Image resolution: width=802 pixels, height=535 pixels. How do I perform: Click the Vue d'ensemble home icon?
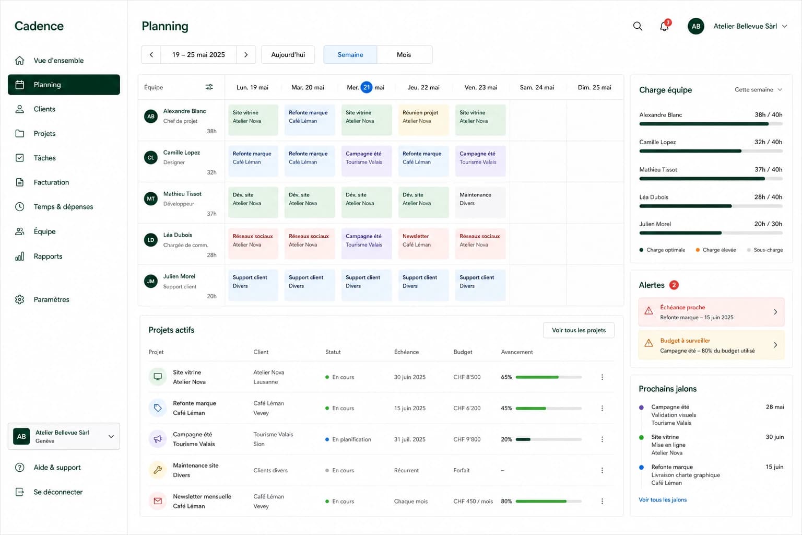coord(20,60)
